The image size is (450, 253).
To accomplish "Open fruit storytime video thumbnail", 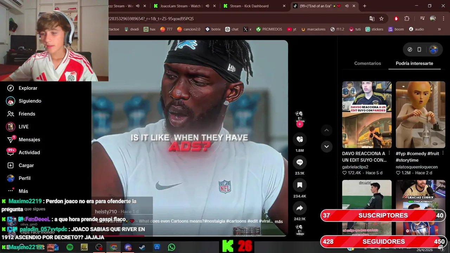I will [420, 115].
